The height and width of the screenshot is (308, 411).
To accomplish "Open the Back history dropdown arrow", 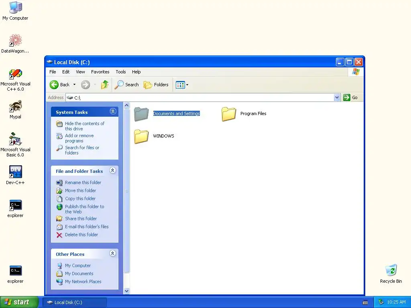I will (x=74, y=85).
